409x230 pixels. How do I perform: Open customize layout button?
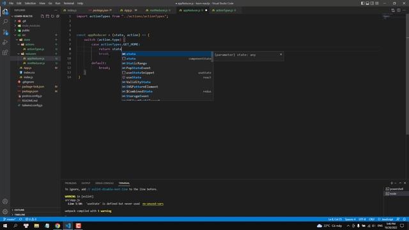[377, 3]
